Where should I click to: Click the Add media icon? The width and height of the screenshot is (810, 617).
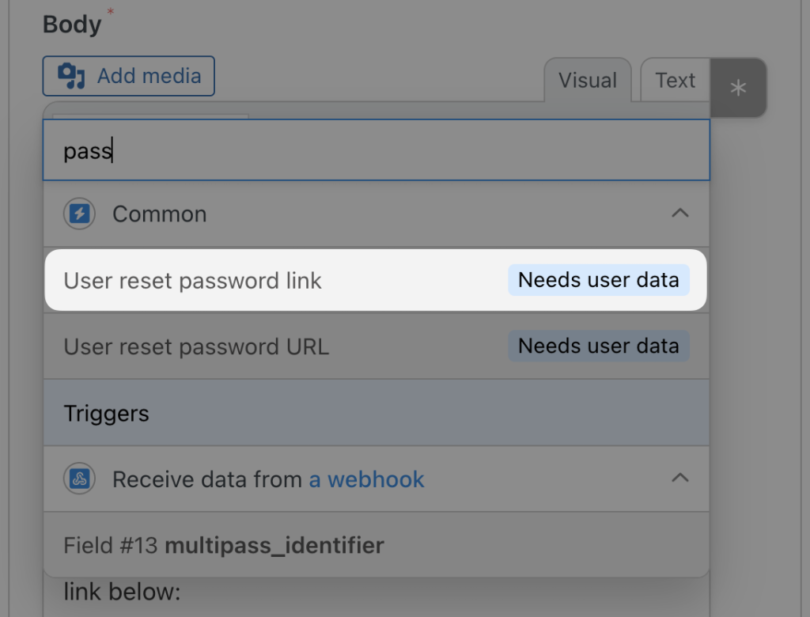(x=72, y=76)
